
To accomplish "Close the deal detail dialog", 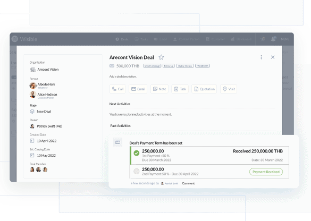I will click(273, 57).
